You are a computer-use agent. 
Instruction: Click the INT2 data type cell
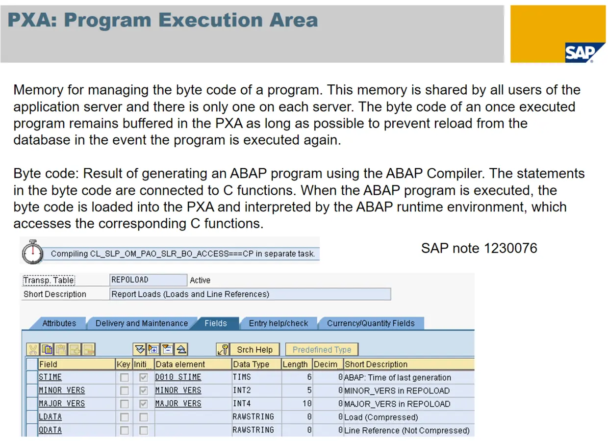[x=256, y=390]
